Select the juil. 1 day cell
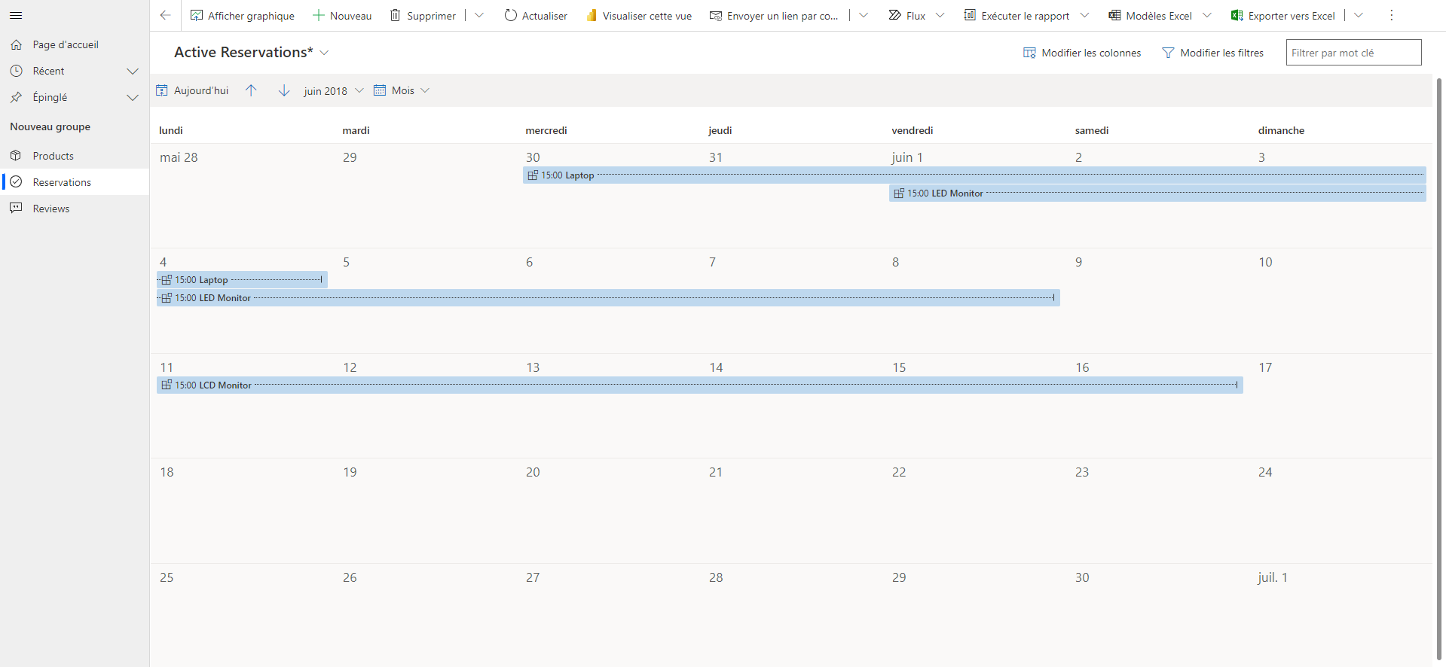The image size is (1446, 667). 1273,577
